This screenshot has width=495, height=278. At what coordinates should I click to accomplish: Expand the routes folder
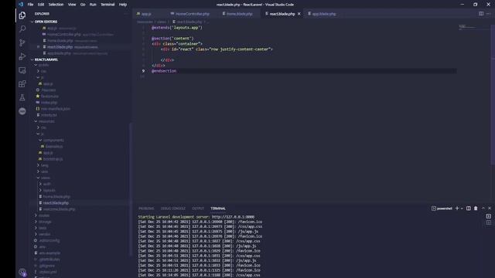(x=43, y=215)
